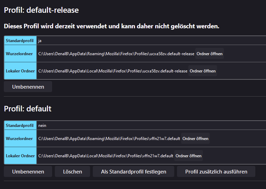Image resolution: width=266 pixels, height=189 pixels.
Task: Click the Roaming path ending vffn21w7.default
Action: (109, 139)
